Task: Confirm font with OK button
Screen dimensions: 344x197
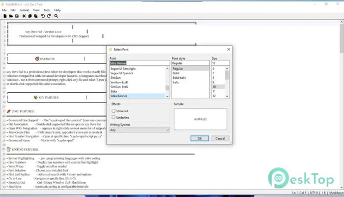Action: click(x=200, y=138)
